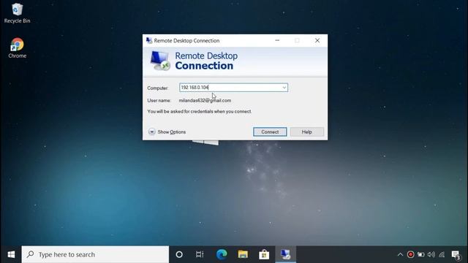Viewport: 468px width, 263px height.
Task: Open Task View on the taskbar
Action: [x=200, y=254]
